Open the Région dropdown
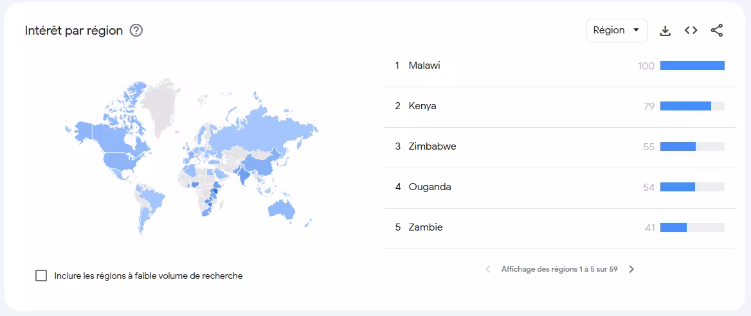This screenshot has height=316, width=751. pos(617,31)
